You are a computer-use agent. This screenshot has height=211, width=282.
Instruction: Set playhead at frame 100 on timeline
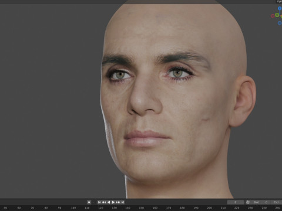click(x=73, y=208)
